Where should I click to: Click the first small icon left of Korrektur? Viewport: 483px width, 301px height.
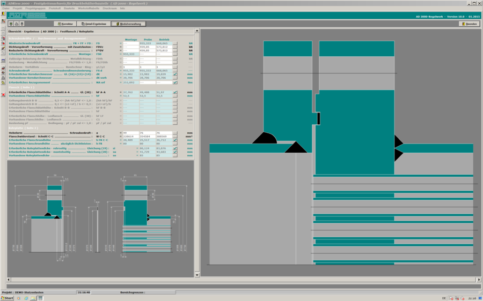(x=11, y=24)
